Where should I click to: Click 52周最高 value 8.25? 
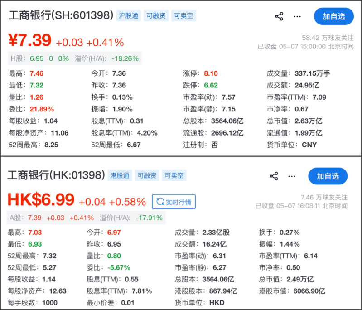coord(51,145)
